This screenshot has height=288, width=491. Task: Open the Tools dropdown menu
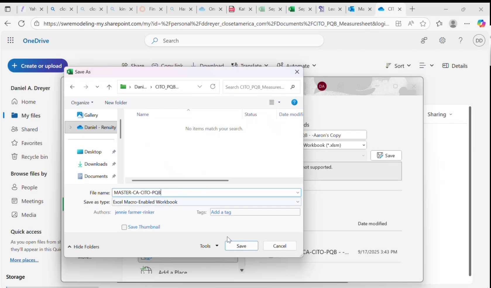coord(208,246)
